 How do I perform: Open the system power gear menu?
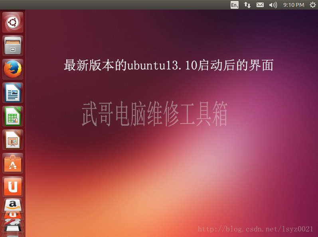tap(313, 5)
